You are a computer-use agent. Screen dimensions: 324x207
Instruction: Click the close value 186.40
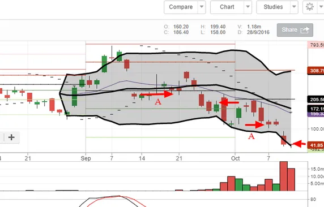181,32
